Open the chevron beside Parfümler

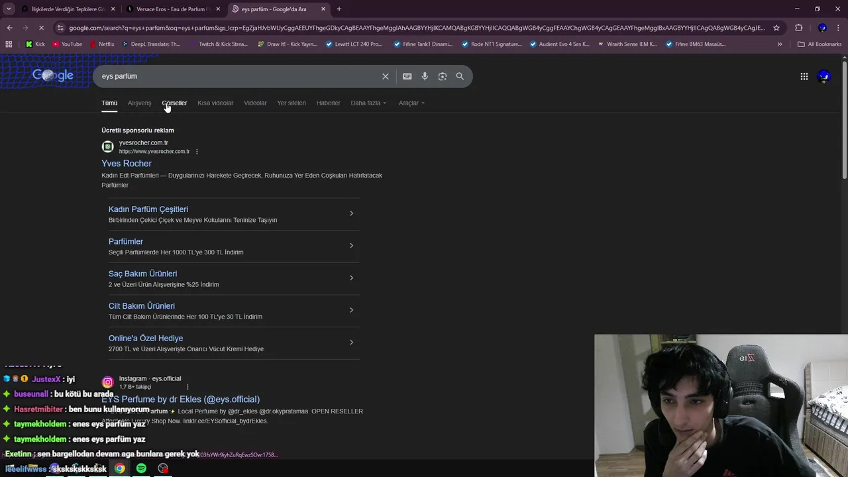tap(351, 246)
